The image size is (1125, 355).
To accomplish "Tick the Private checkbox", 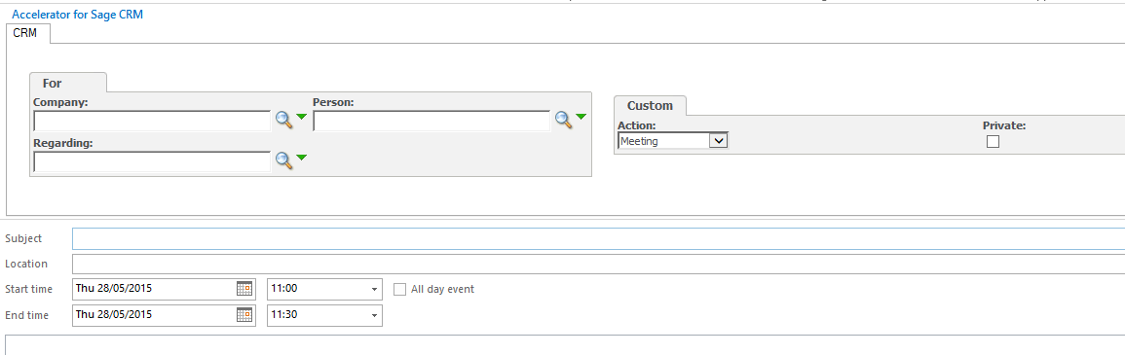I will [x=993, y=142].
